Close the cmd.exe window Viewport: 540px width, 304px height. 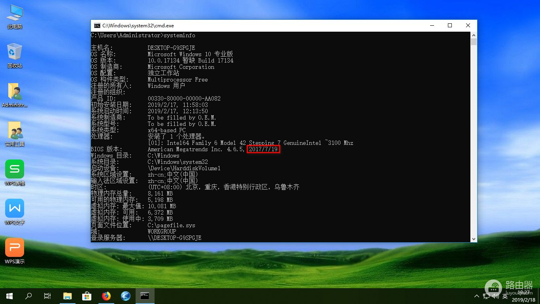468,25
